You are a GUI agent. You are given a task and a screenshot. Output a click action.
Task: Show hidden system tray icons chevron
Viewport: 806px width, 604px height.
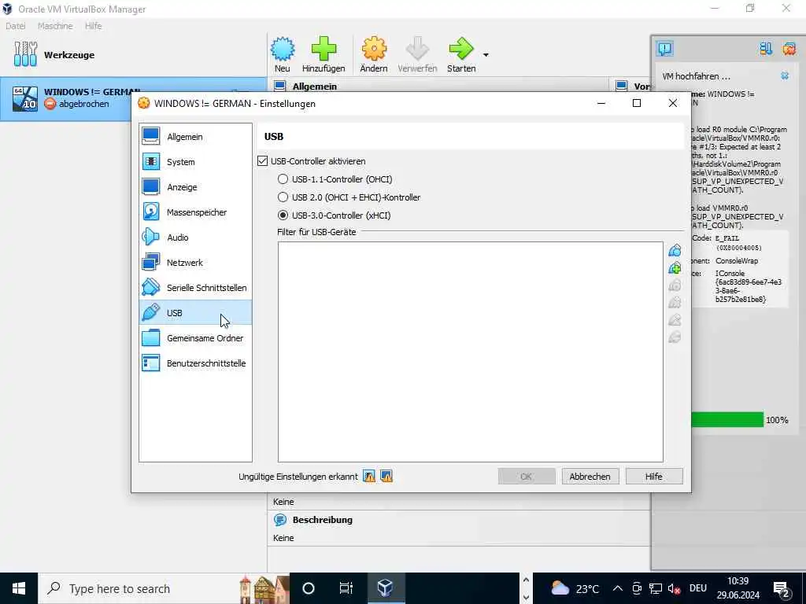click(x=618, y=588)
